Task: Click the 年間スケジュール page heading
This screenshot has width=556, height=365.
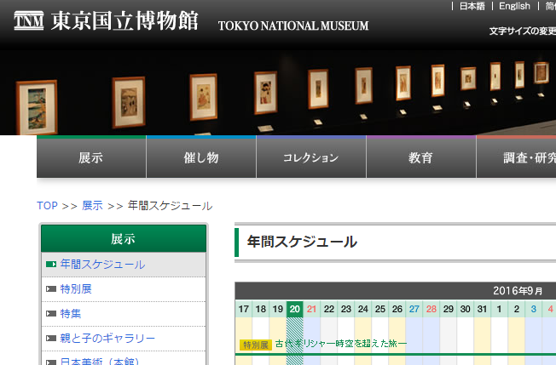Action: (x=302, y=242)
